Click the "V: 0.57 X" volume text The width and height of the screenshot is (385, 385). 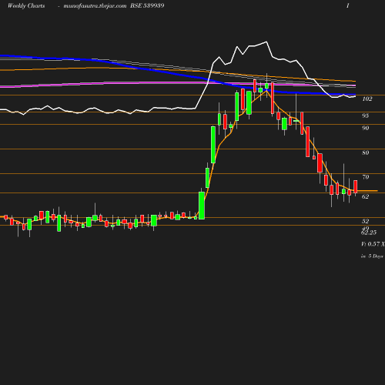point(373,244)
